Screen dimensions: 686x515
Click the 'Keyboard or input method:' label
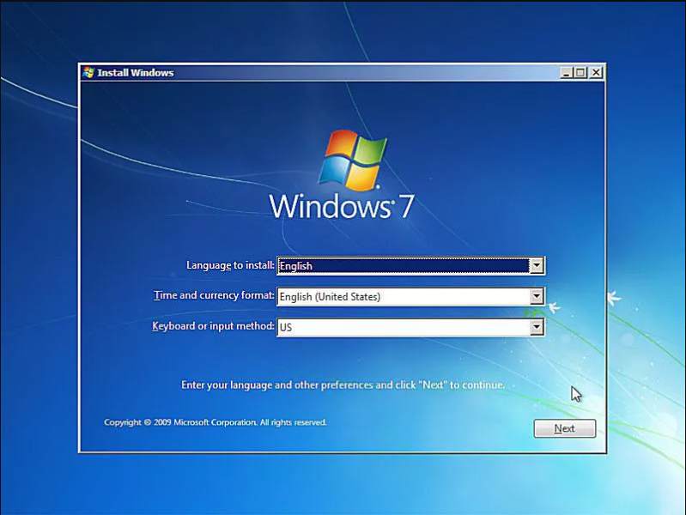213,326
